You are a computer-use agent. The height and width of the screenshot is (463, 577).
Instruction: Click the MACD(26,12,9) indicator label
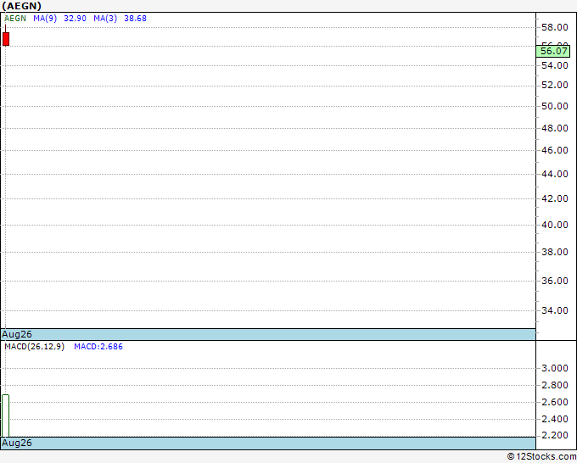34,347
